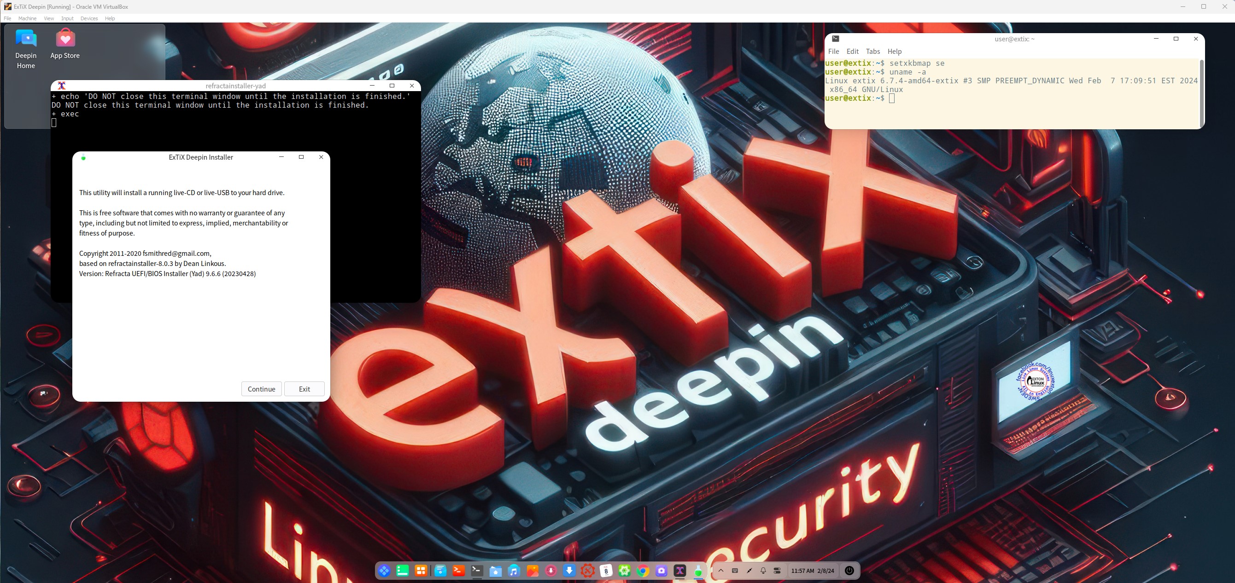Launch Google Chrome from the dock
1235x583 pixels.
click(643, 571)
